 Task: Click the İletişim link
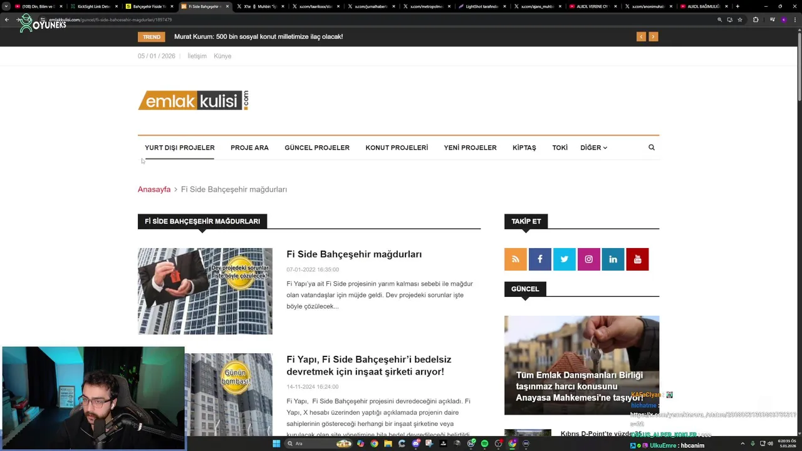(197, 56)
